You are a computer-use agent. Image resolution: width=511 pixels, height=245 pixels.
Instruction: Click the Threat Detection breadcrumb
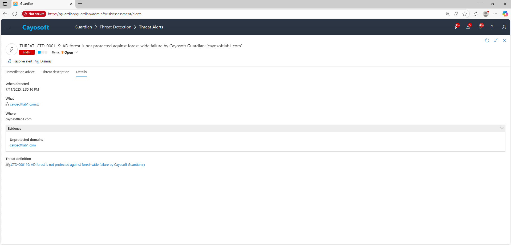(115, 27)
